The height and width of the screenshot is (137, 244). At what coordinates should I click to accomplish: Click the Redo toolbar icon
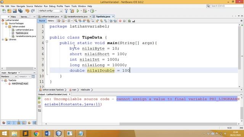coord(33,11)
